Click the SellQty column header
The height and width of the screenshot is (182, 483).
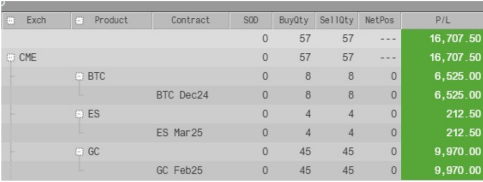tap(337, 21)
